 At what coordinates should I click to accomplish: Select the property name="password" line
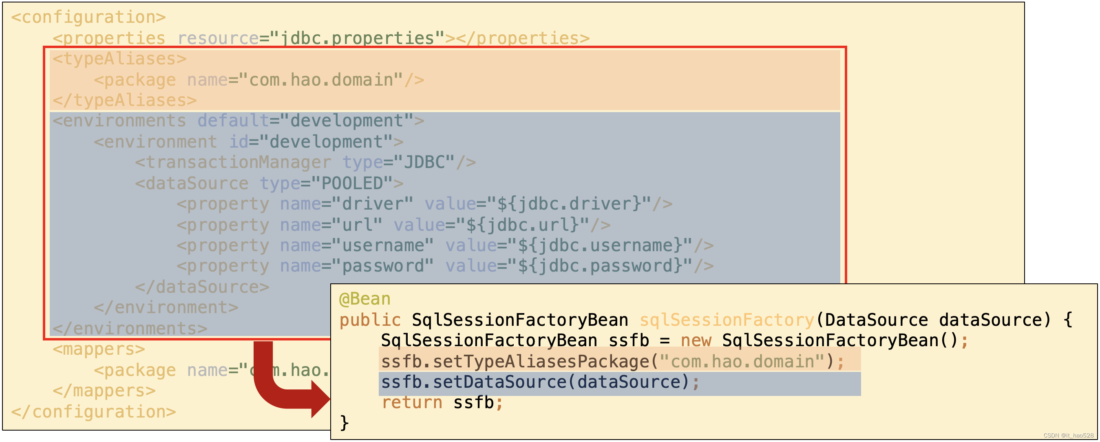[445, 266]
